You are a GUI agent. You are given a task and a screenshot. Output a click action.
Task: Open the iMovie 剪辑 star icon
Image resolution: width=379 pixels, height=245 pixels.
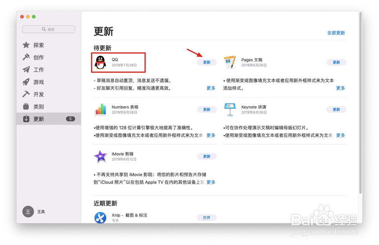tap(100, 156)
